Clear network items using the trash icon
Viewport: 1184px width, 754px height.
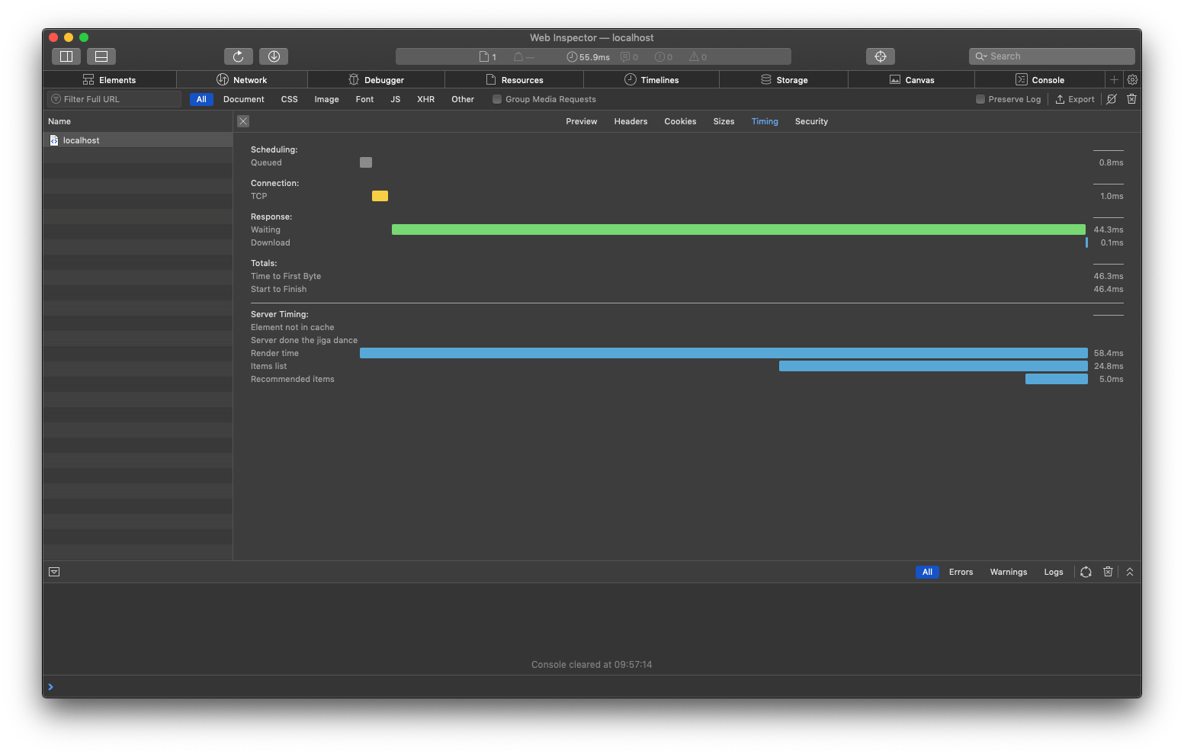(x=1131, y=98)
